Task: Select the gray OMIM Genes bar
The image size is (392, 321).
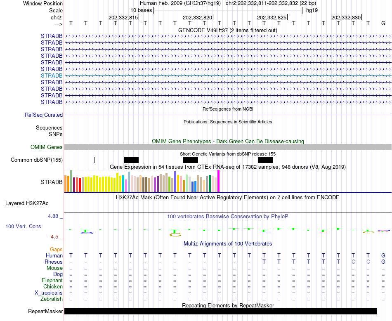Action: coord(228,147)
